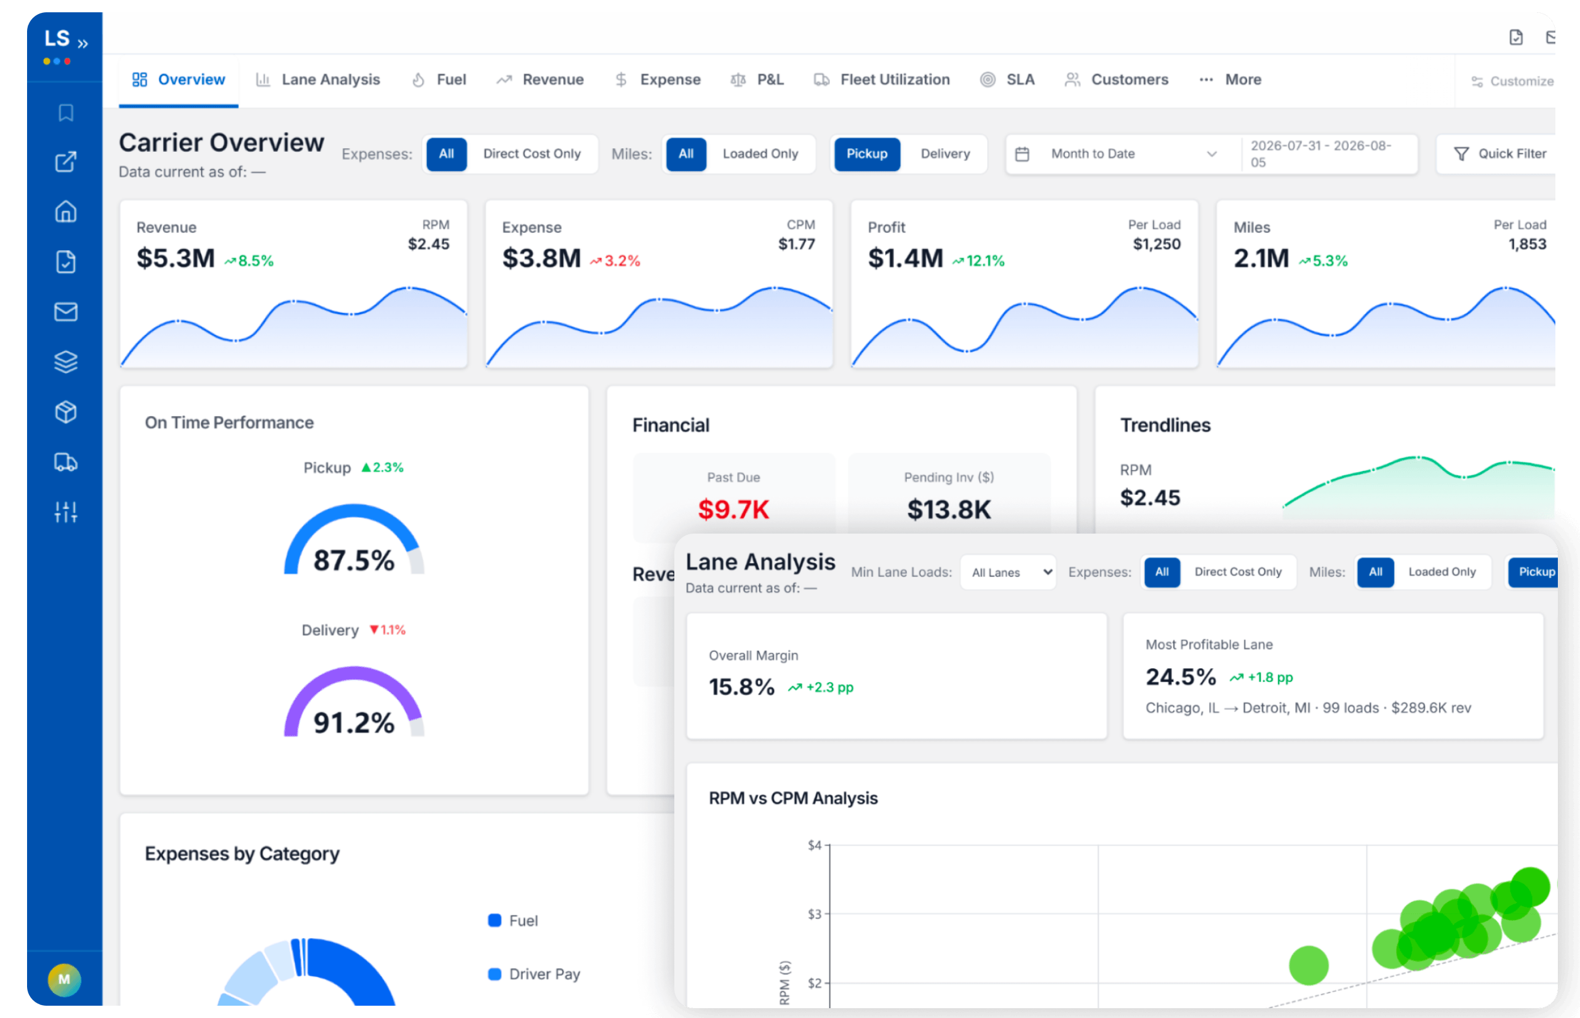The height and width of the screenshot is (1018, 1580).
Task: Open the sliders settings sidebar icon
Action: click(x=65, y=511)
